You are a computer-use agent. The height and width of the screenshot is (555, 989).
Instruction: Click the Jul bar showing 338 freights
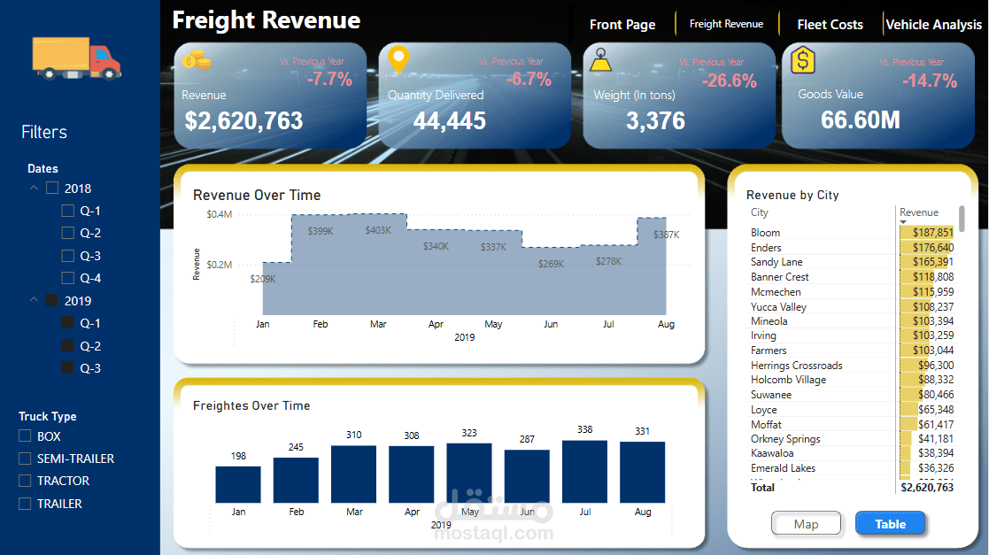click(584, 472)
